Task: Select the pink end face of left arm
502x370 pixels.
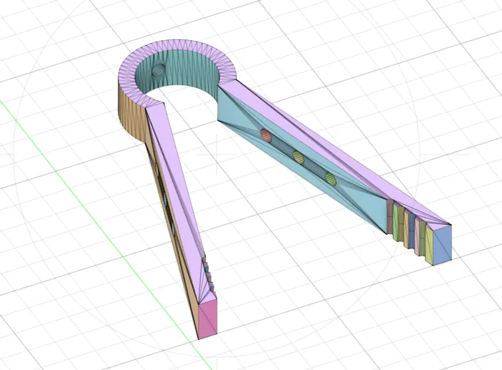Action: tap(207, 318)
